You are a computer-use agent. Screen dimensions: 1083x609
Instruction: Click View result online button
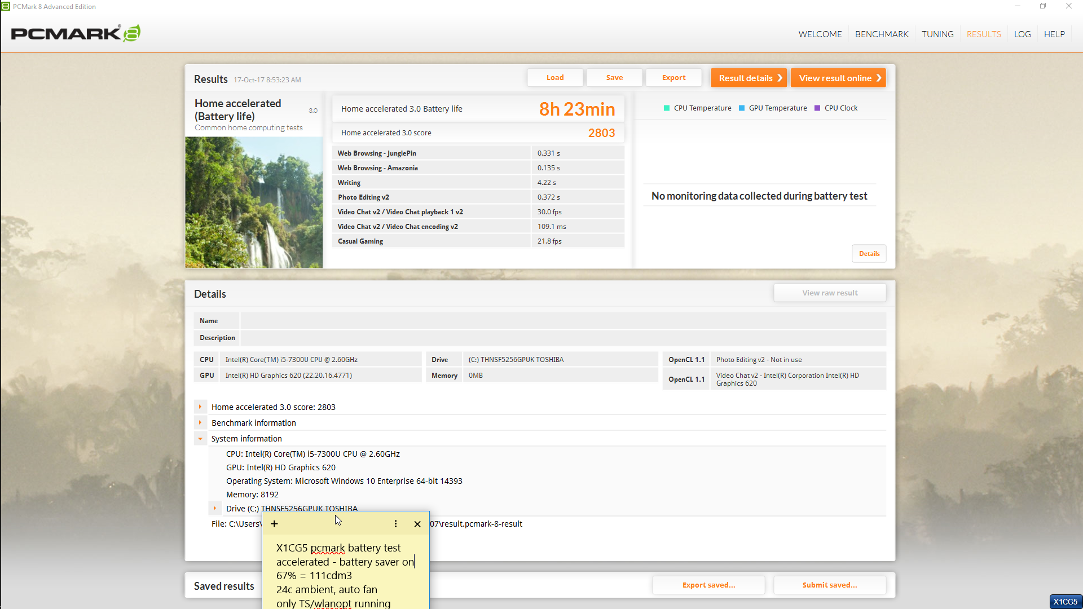click(x=838, y=78)
